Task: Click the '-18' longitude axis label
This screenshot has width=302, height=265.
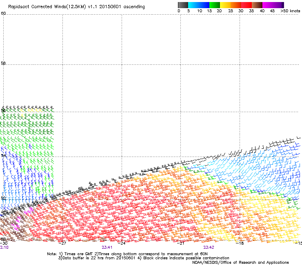Action: coord(240,243)
